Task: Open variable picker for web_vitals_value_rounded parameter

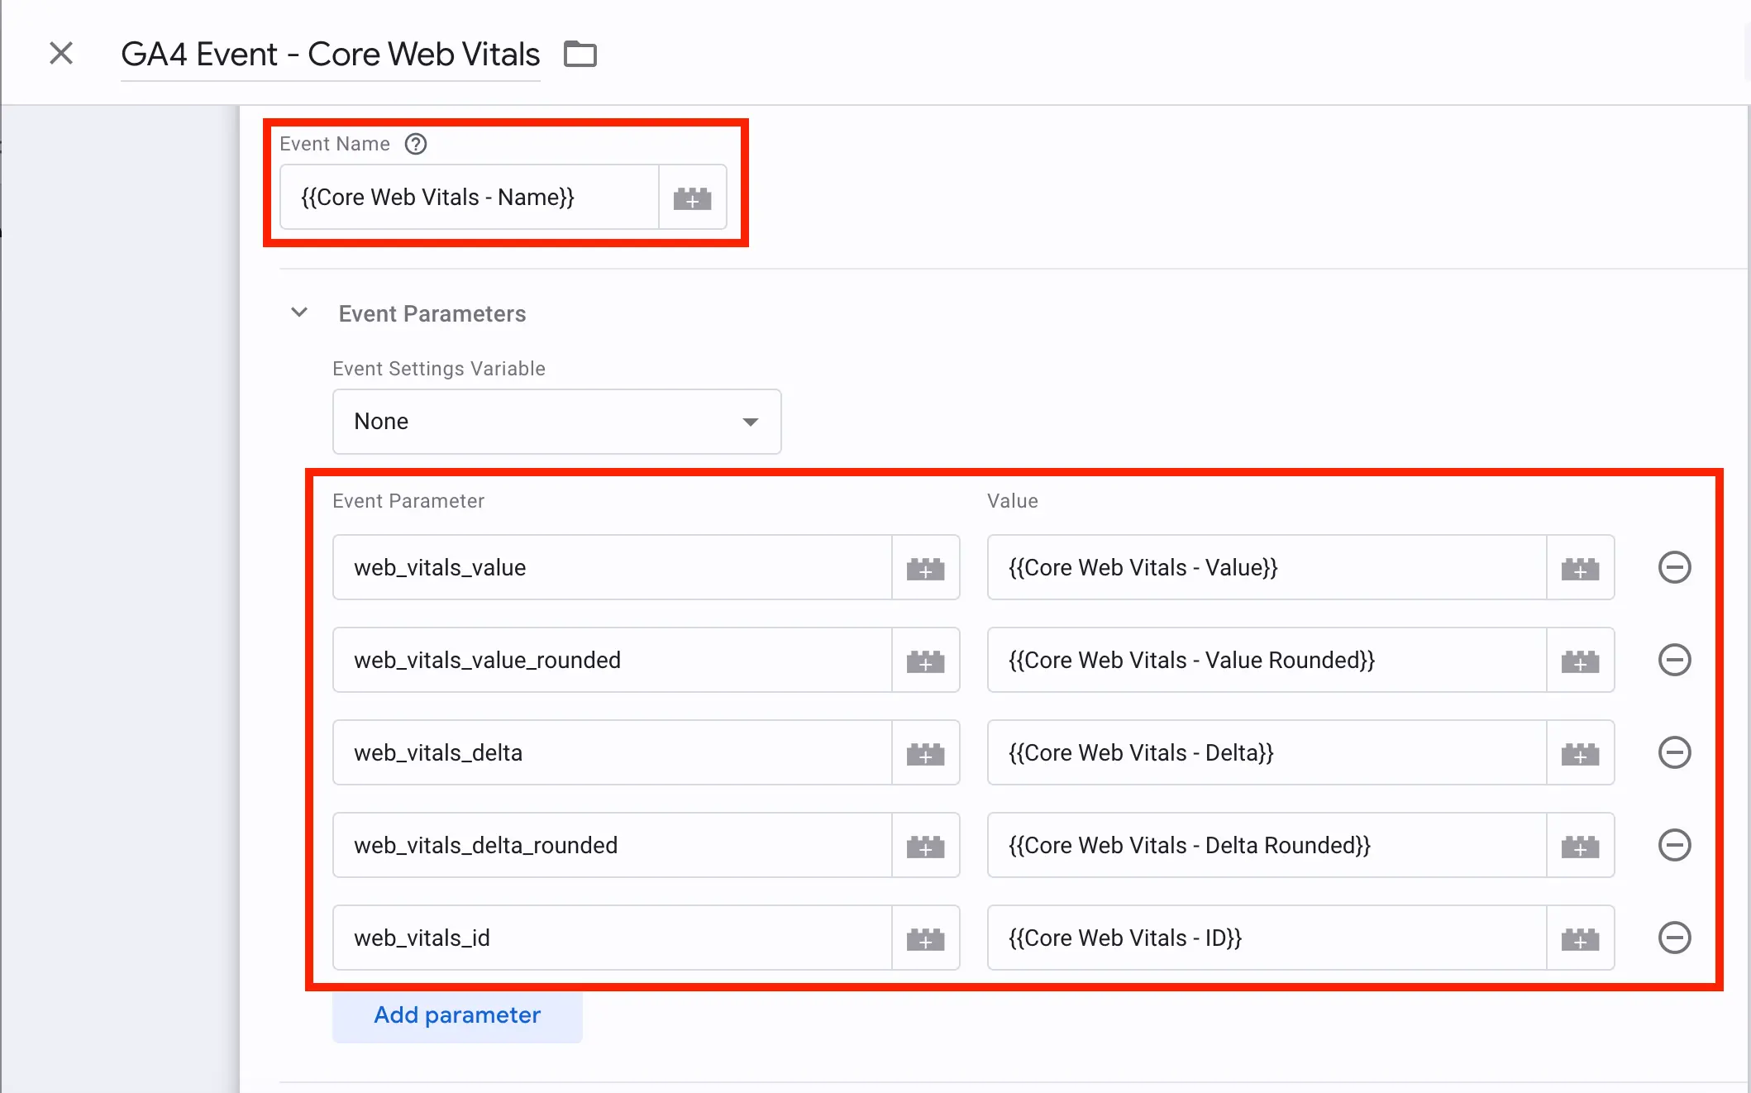Action: click(925, 660)
